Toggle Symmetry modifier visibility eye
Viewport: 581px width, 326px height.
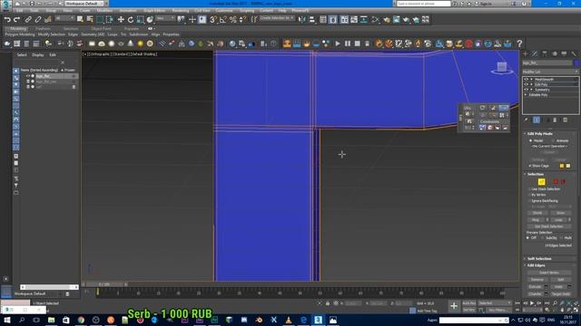527,90
